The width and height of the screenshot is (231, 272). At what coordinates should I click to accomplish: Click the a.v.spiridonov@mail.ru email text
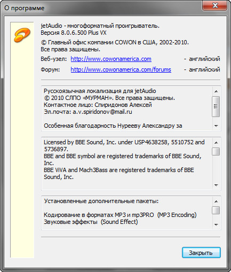[102, 112]
